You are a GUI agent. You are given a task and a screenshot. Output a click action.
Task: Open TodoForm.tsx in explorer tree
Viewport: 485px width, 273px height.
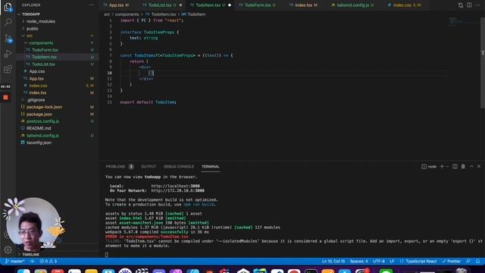45,50
